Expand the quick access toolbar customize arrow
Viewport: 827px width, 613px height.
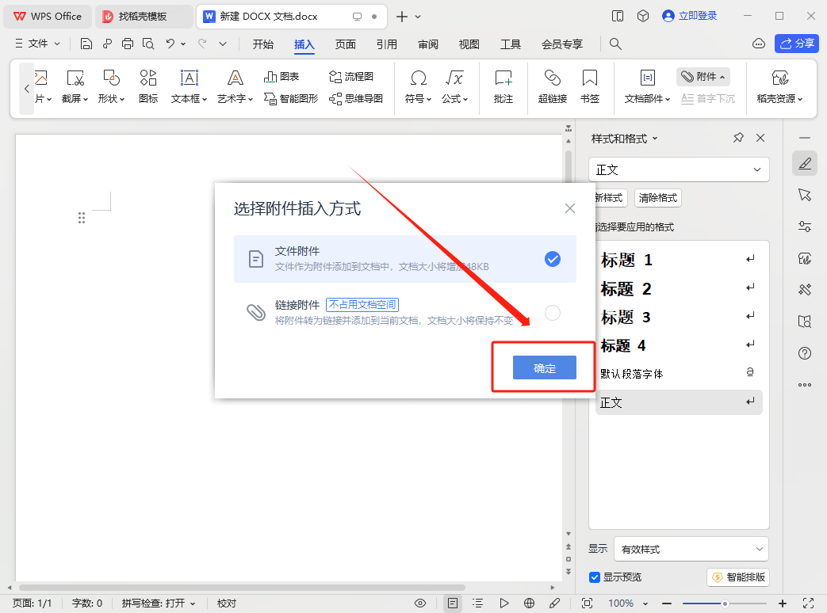coord(223,44)
